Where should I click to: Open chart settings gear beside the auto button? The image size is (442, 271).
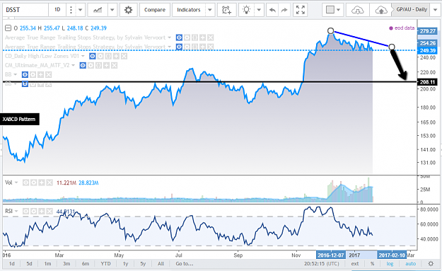pyautogui.click(x=431, y=264)
